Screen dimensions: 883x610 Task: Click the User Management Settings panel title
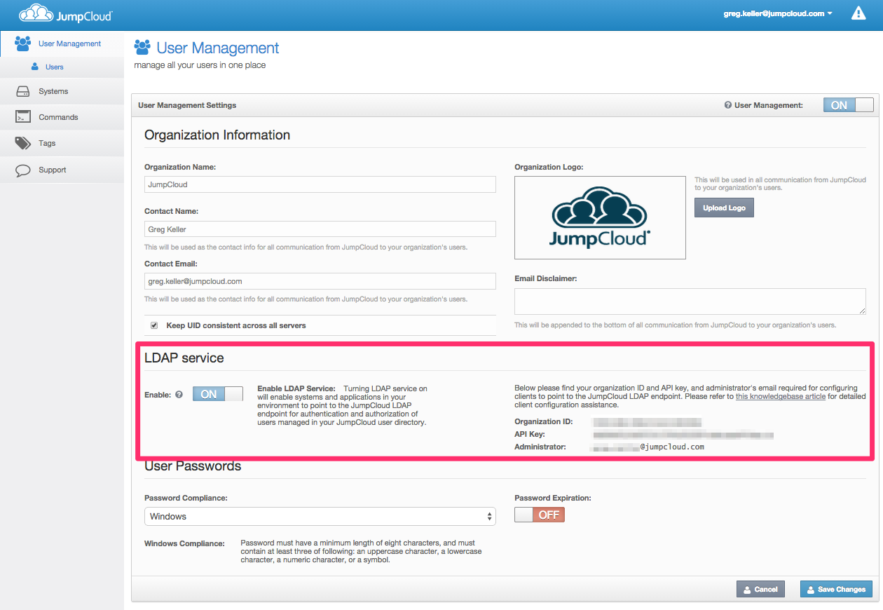(x=187, y=105)
